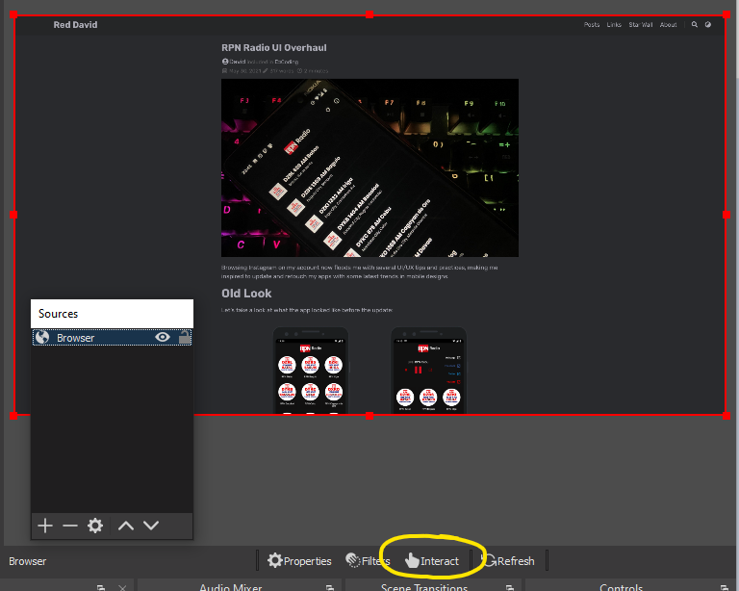Viewport: 739px width, 591px height.
Task: Click the Properties gear icon
Action: tap(275, 560)
